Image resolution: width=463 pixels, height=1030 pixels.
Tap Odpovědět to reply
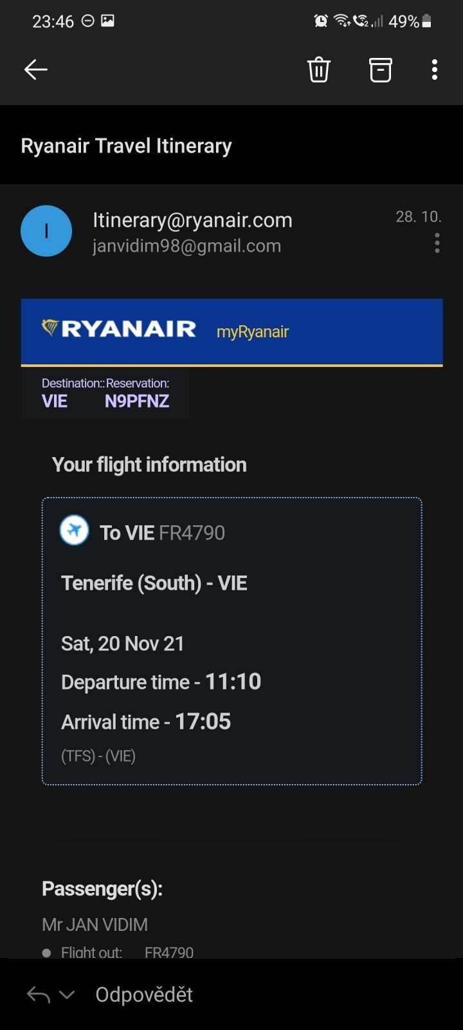pyautogui.click(x=144, y=995)
